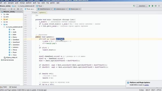Open the Tools menu
Viewport: 162px width, 91px height.
pyautogui.click(x=43, y=3)
